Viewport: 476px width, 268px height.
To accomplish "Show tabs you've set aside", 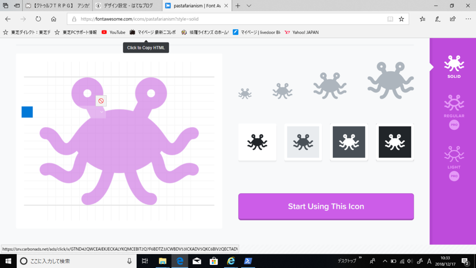I will point(6,6).
